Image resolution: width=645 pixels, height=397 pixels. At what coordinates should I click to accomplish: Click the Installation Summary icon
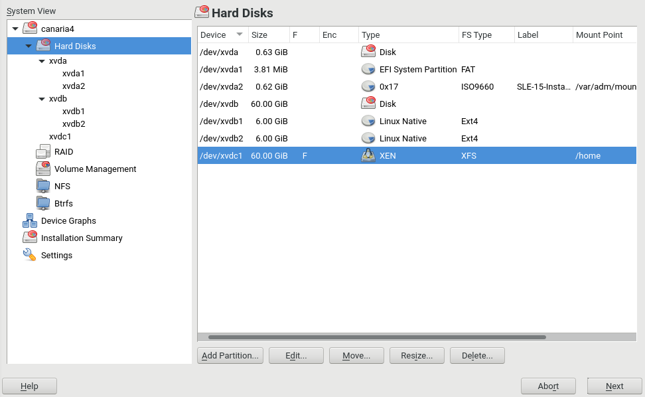[30, 238]
